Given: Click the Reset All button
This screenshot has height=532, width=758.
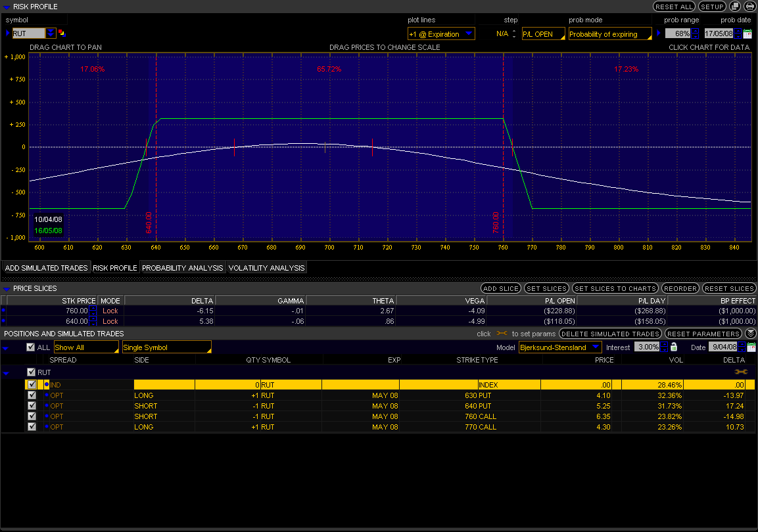Looking at the screenshot, I should click(674, 7).
